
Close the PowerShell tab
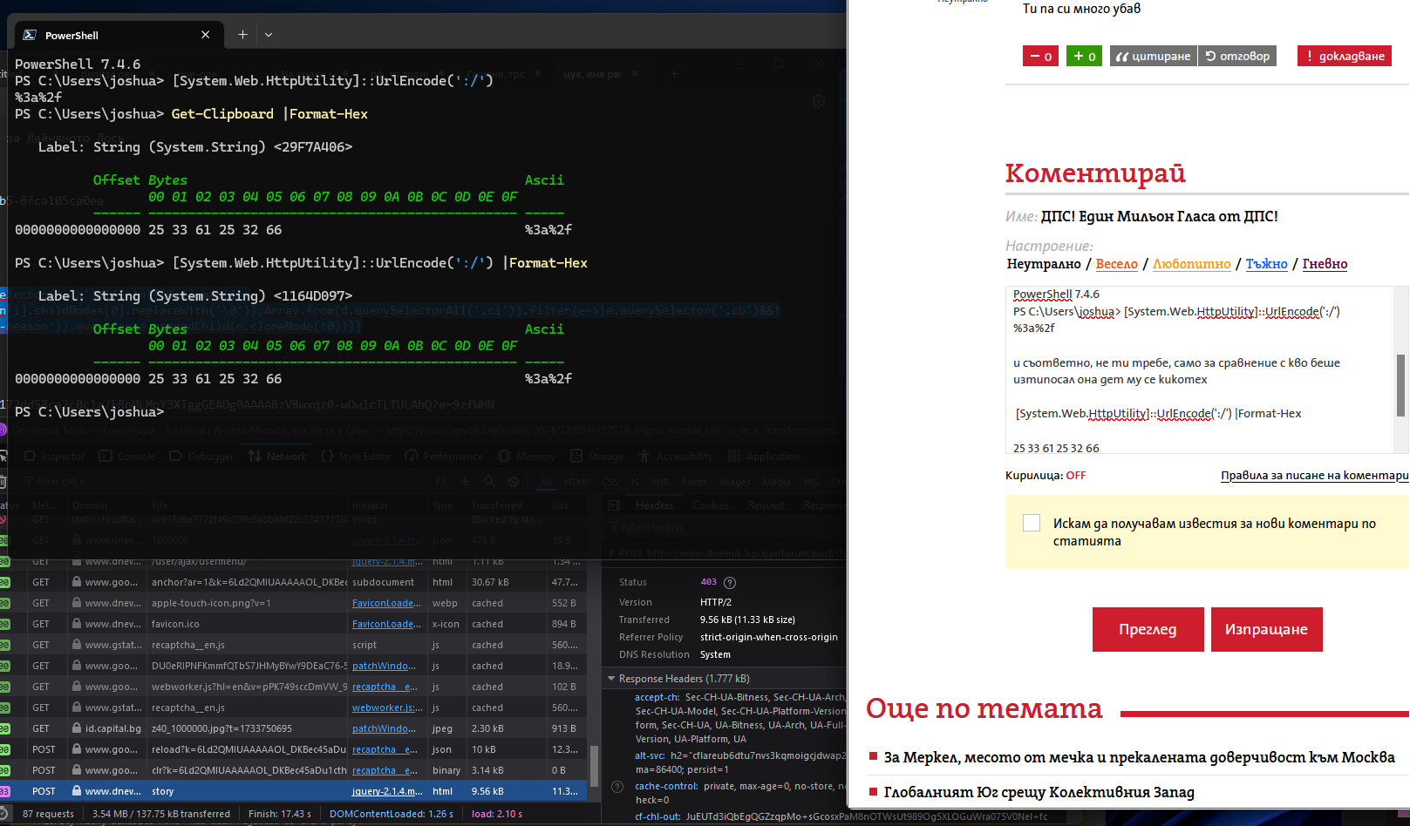(x=205, y=35)
